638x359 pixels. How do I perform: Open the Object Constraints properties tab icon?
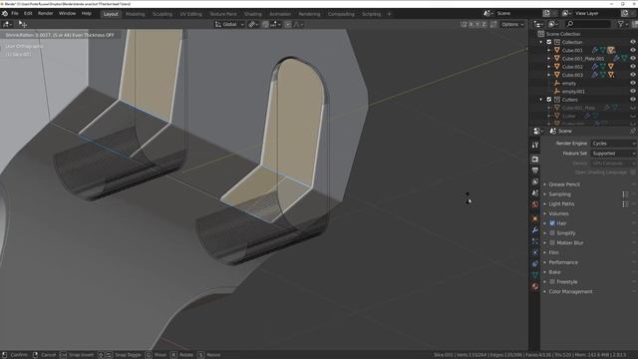pos(535,263)
